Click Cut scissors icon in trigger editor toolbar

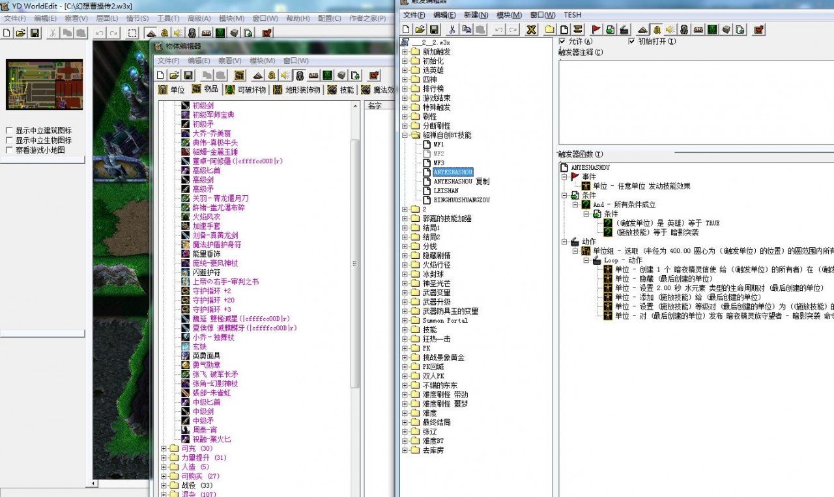(x=452, y=29)
